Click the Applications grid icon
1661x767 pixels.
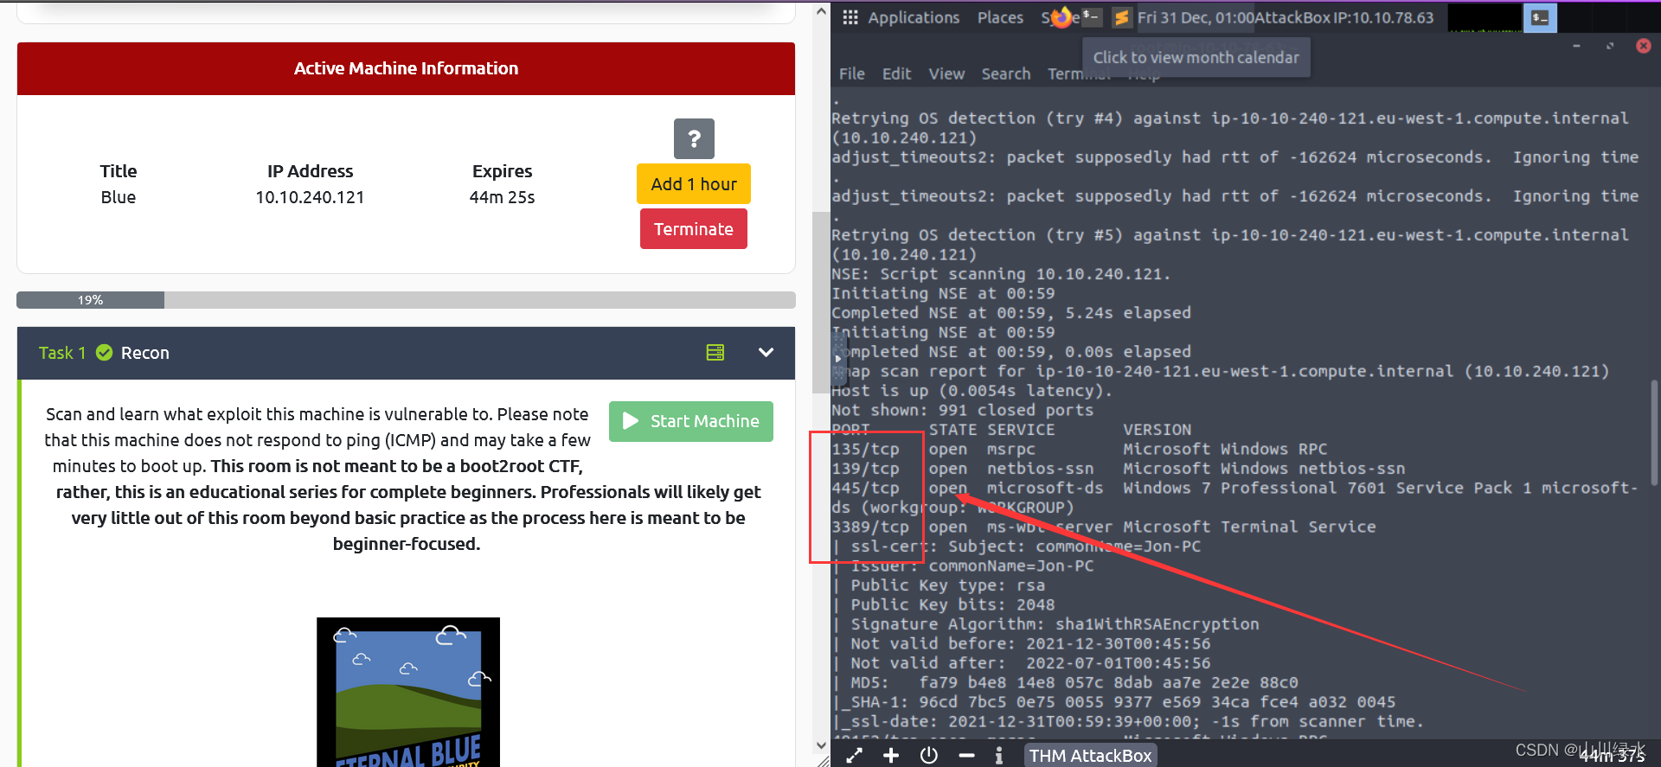[850, 17]
